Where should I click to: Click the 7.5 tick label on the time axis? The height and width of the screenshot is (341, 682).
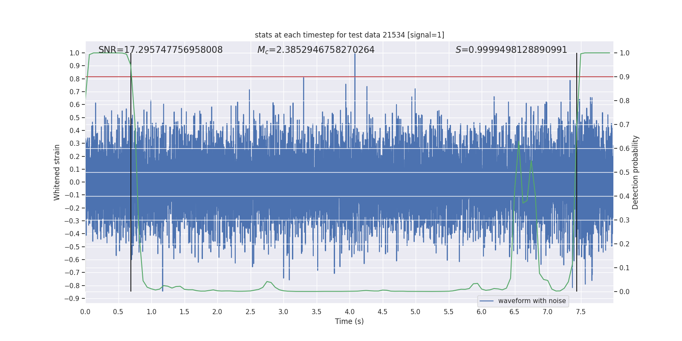580,312
